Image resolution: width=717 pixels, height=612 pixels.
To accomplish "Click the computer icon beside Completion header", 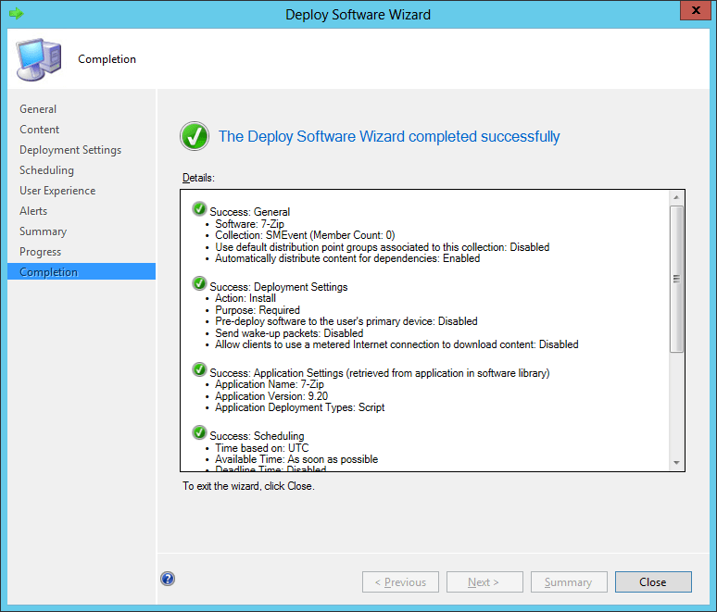I will click(37, 59).
